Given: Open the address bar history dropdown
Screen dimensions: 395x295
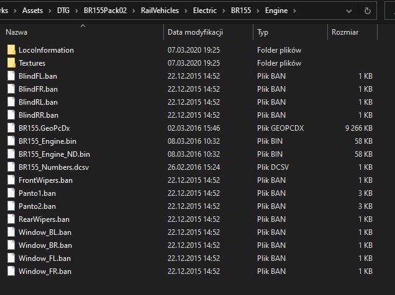Looking at the screenshot, I should [350, 11].
